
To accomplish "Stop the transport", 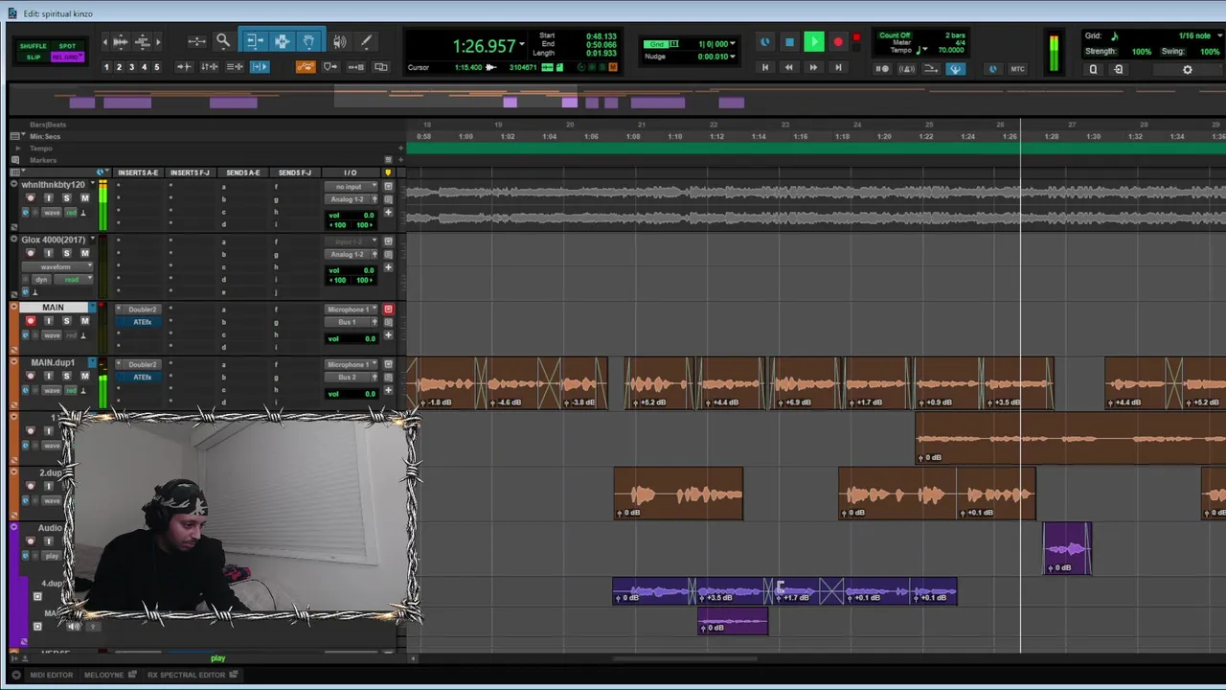I will click(x=789, y=42).
